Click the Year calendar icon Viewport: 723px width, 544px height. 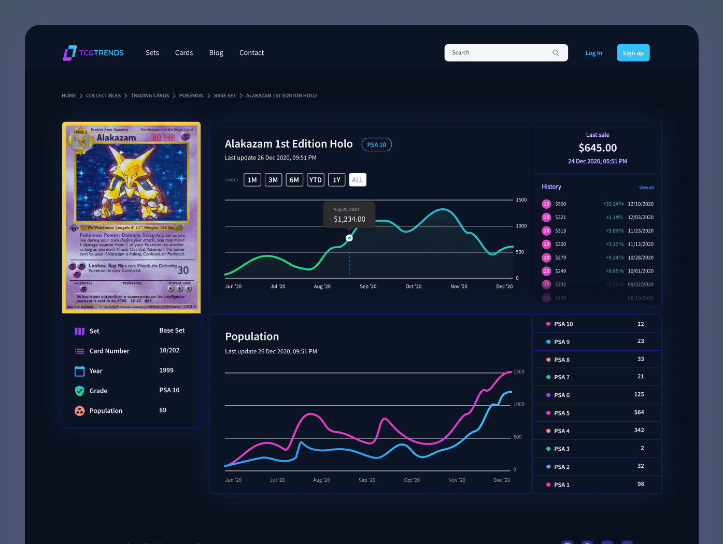79,371
